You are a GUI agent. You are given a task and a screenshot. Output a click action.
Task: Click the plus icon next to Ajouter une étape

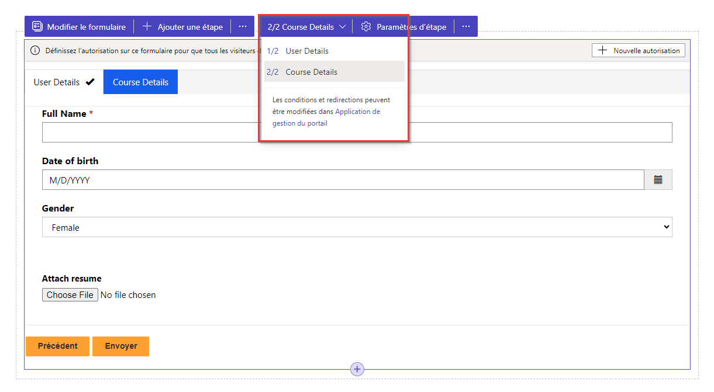click(x=147, y=26)
